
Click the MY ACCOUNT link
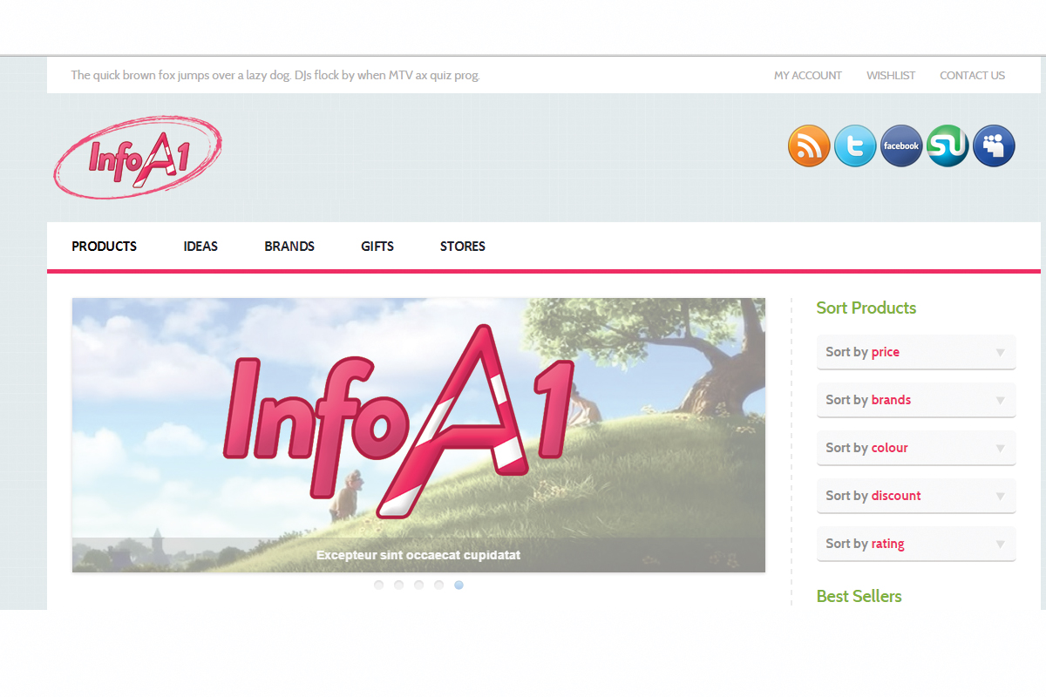[x=808, y=76]
